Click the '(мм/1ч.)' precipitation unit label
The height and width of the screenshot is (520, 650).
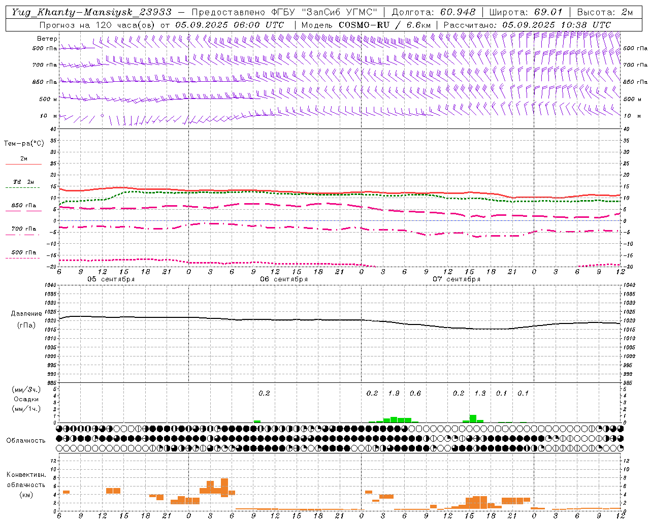(x=26, y=409)
